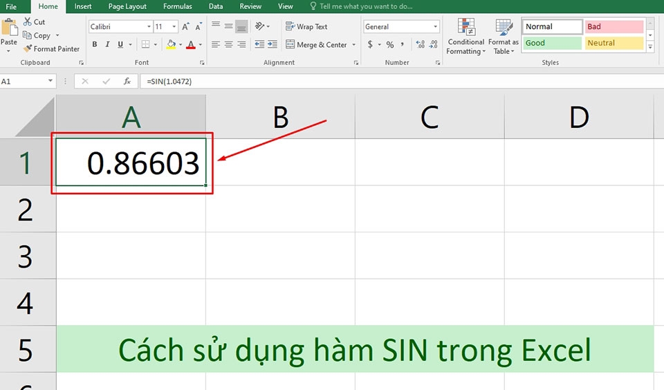Apply Percent style
This screenshot has height=390, width=664.
click(390, 44)
